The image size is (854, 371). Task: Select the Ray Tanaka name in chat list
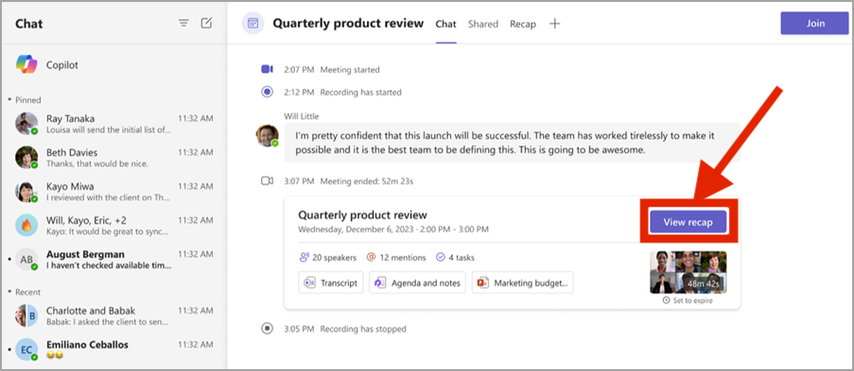(70, 119)
